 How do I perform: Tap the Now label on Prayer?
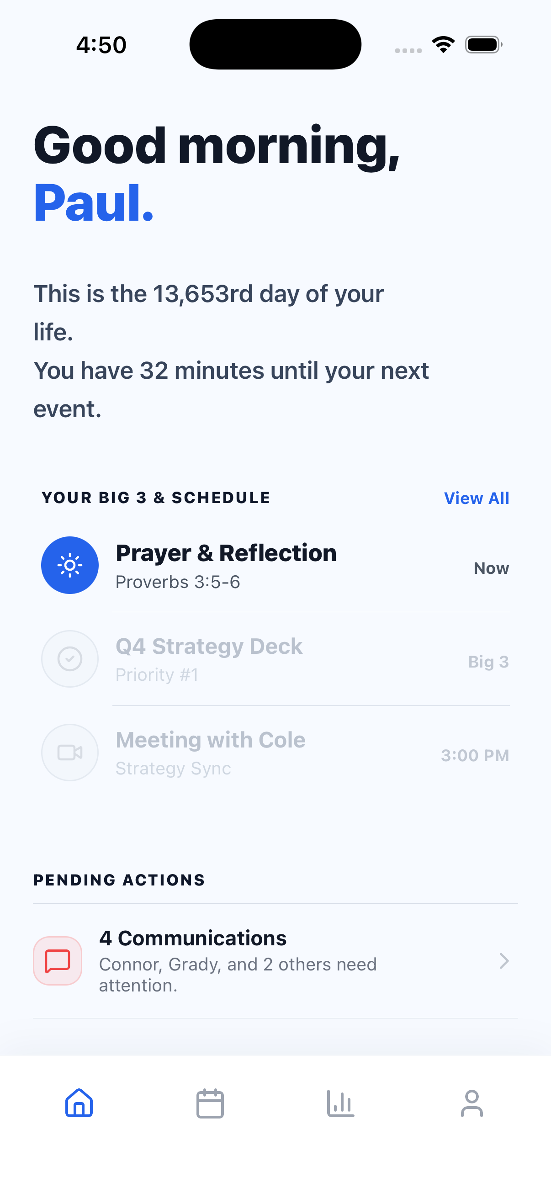point(491,568)
